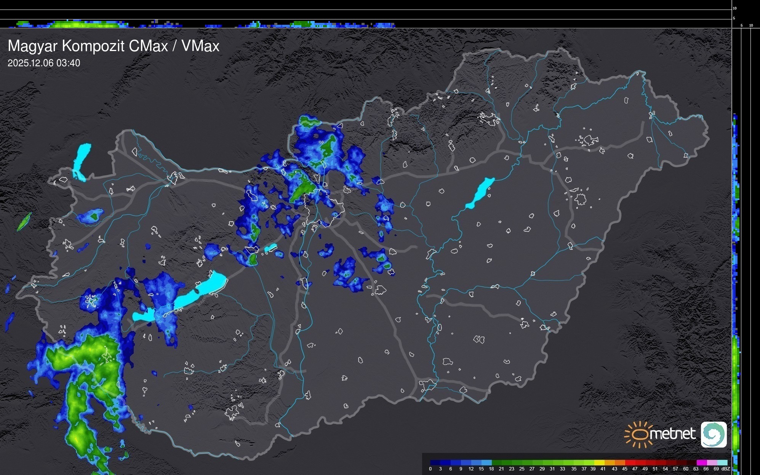The image size is (760, 475).
Task: Click the orange 41 dBZ legend swatch
Action: click(609, 462)
